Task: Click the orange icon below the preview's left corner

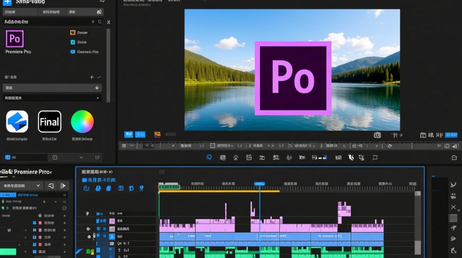Action: point(157,135)
